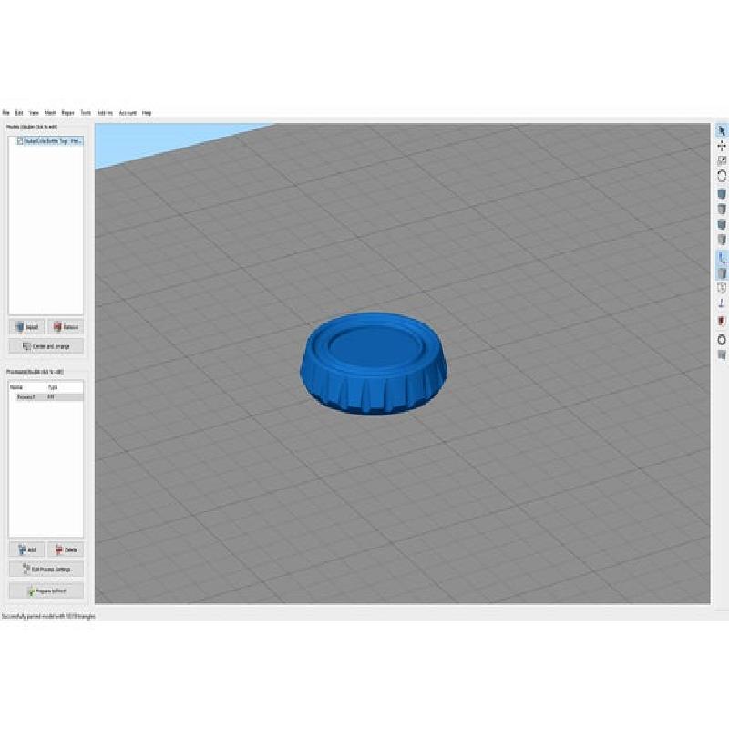Pick the rotate models circular tool
The height and width of the screenshot is (729, 729).
[722, 177]
